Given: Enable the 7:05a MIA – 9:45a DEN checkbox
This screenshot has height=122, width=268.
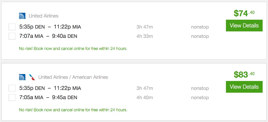Looking at the screenshot, I should tap(12, 97).
